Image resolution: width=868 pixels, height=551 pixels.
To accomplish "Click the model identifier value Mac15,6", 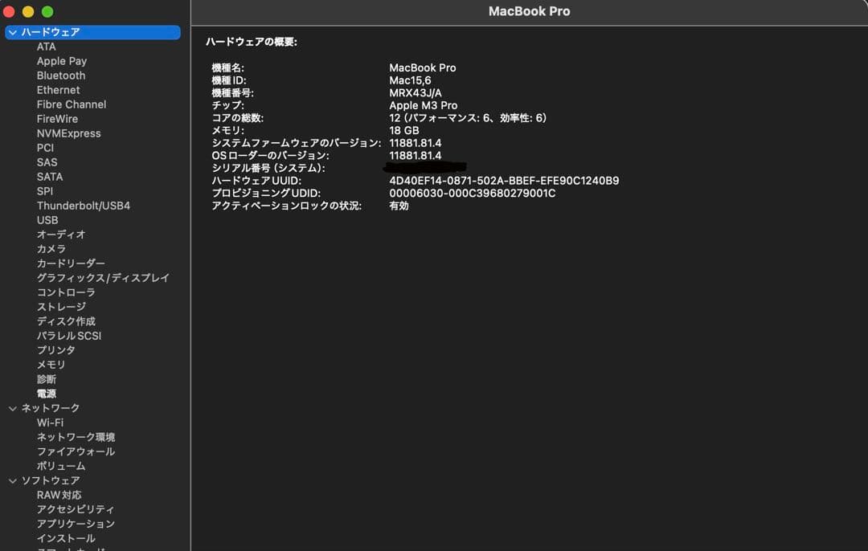I will pos(410,81).
